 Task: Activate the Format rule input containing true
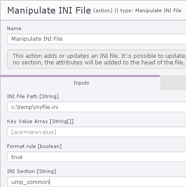97,157
